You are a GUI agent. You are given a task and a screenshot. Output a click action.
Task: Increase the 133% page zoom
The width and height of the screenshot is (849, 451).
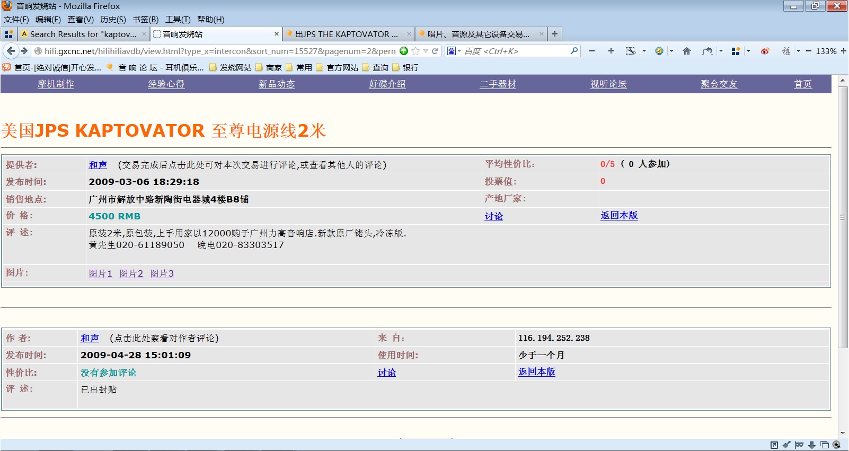pyautogui.click(x=843, y=51)
